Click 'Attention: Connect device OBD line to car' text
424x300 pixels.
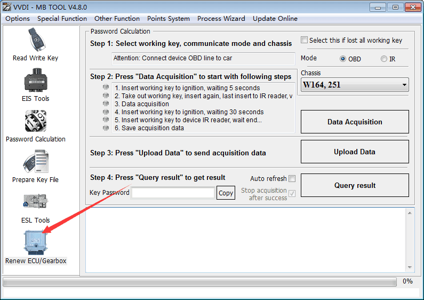tap(173, 58)
